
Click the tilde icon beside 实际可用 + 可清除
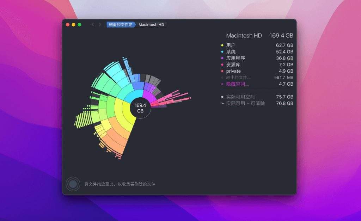pos(222,103)
